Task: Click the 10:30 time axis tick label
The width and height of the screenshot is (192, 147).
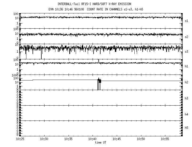Action: 44,139
